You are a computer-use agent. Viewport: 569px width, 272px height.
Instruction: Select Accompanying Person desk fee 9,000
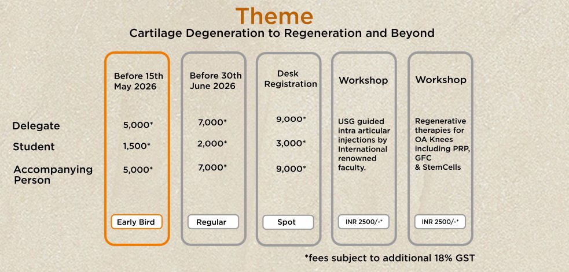click(x=291, y=169)
